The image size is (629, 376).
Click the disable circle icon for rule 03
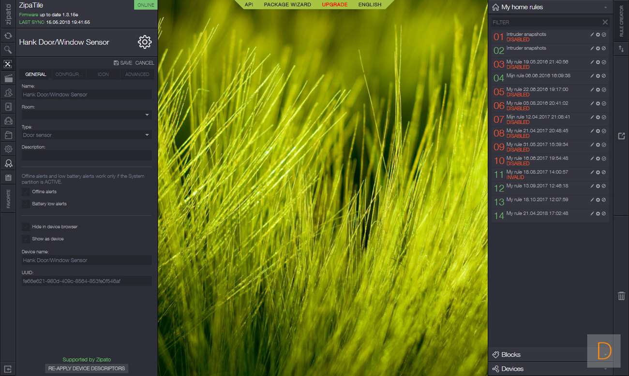point(604,62)
